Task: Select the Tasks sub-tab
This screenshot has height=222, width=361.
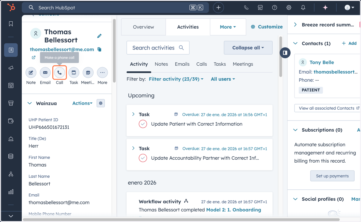Action: click(x=220, y=64)
